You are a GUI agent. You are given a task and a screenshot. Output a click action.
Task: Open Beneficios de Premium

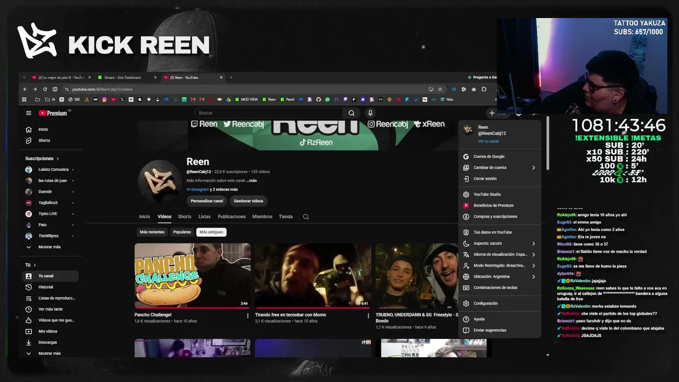click(x=499, y=205)
